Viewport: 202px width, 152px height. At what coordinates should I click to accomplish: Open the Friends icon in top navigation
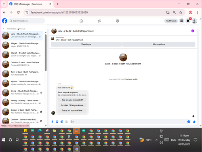[x=99, y=21]
